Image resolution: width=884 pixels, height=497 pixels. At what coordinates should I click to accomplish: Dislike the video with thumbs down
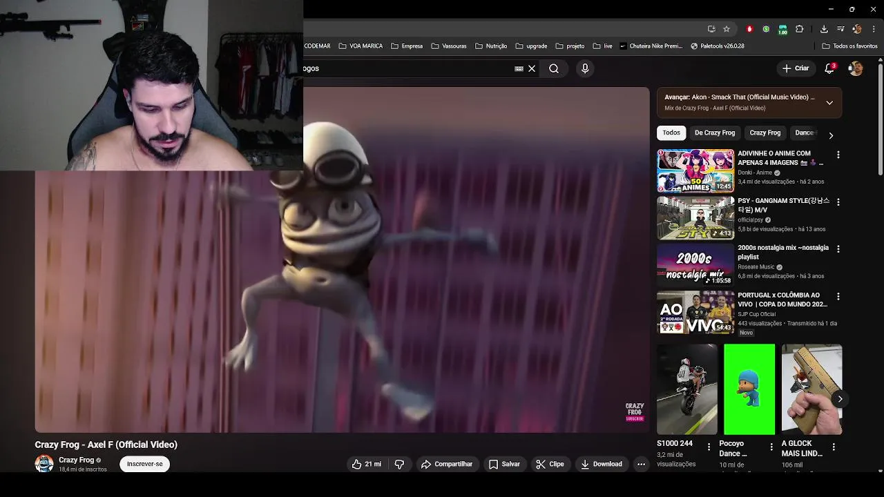pyautogui.click(x=399, y=464)
